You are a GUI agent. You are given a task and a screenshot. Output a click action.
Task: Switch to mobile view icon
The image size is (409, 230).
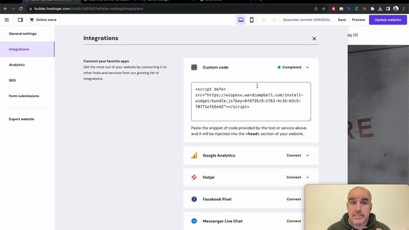(x=252, y=20)
